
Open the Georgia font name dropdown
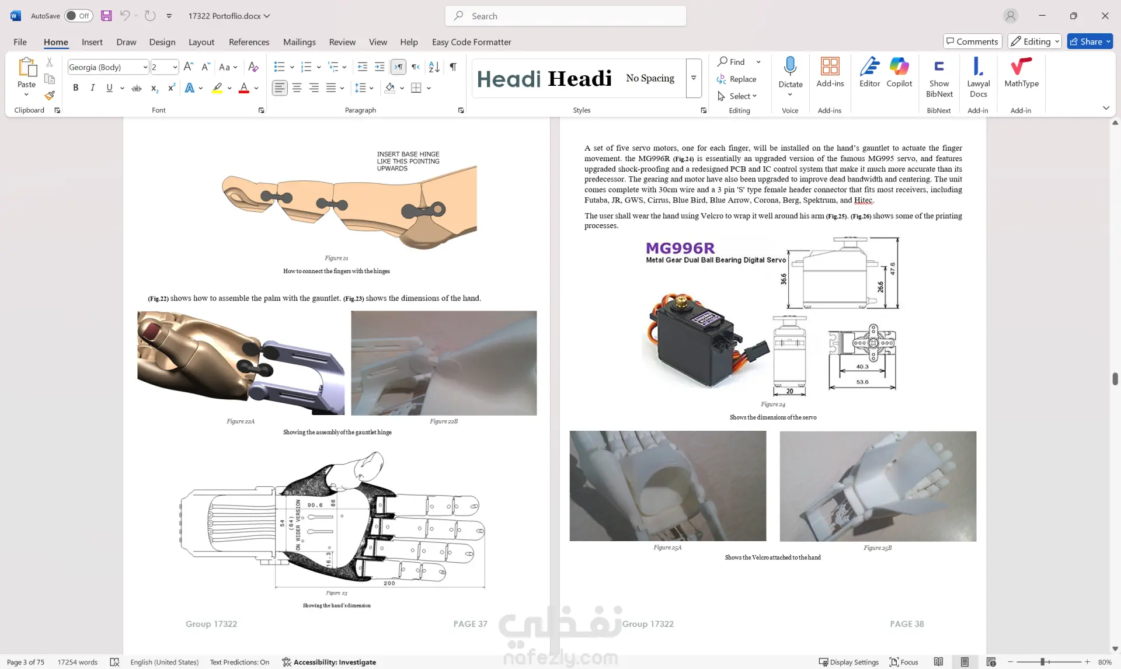145,67
